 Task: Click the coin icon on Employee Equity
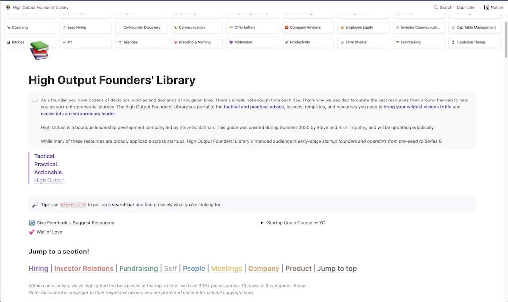point(341,27)
